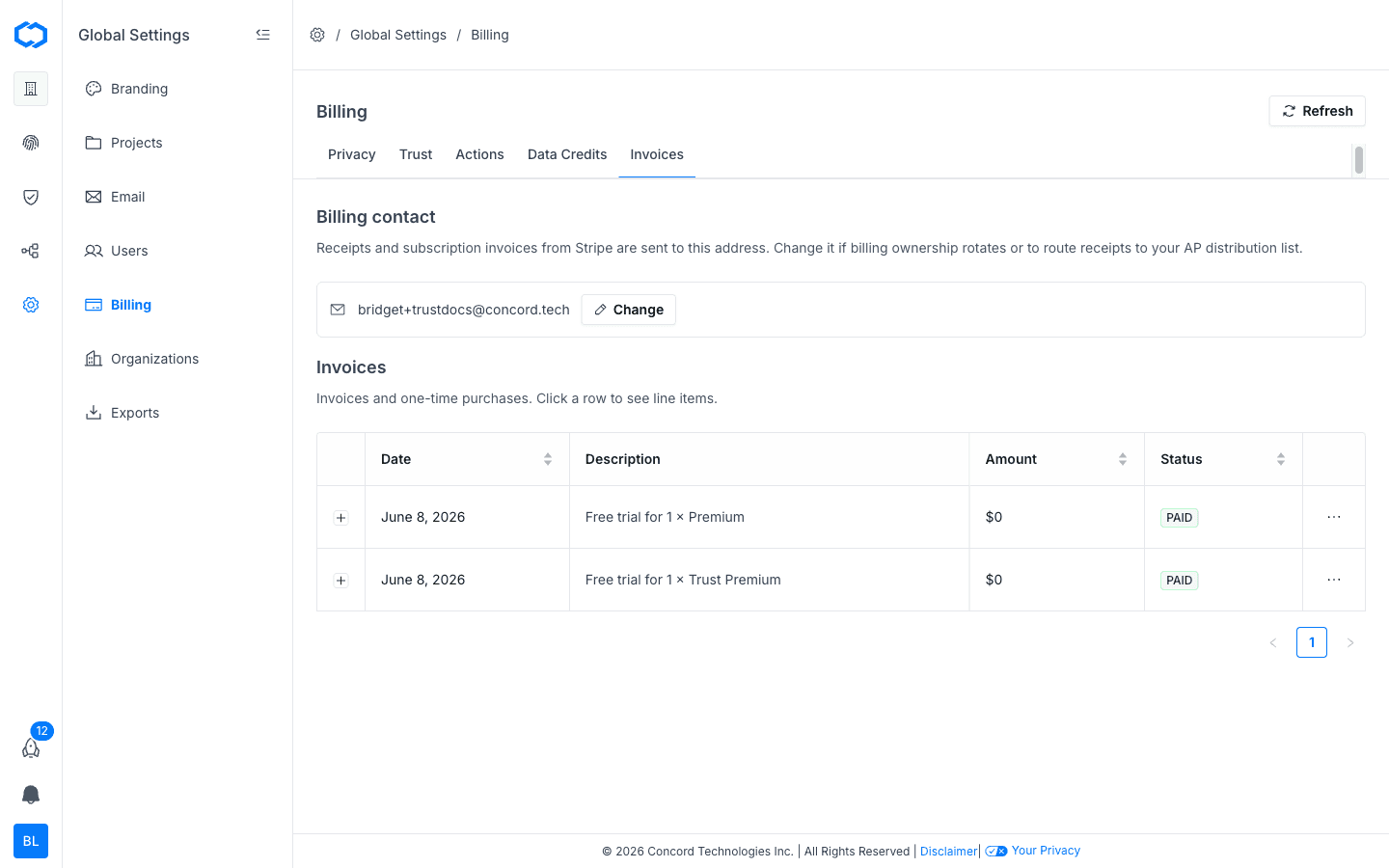Screen dimensions: 1389x868
Task: Go to the next invoices page
Action: (x=1350, y=642)
